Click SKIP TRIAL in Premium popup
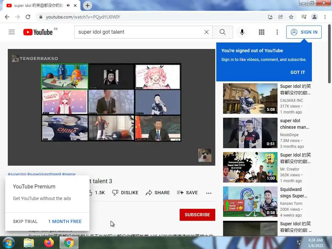The height and width of the screenshot is (249, 332). click(25, 221)
